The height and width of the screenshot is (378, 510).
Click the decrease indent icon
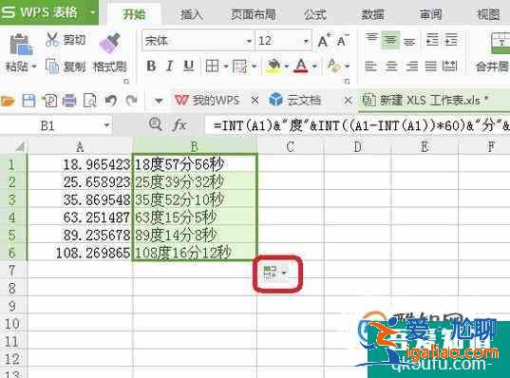pyautogui.click(x=432, y=40)
